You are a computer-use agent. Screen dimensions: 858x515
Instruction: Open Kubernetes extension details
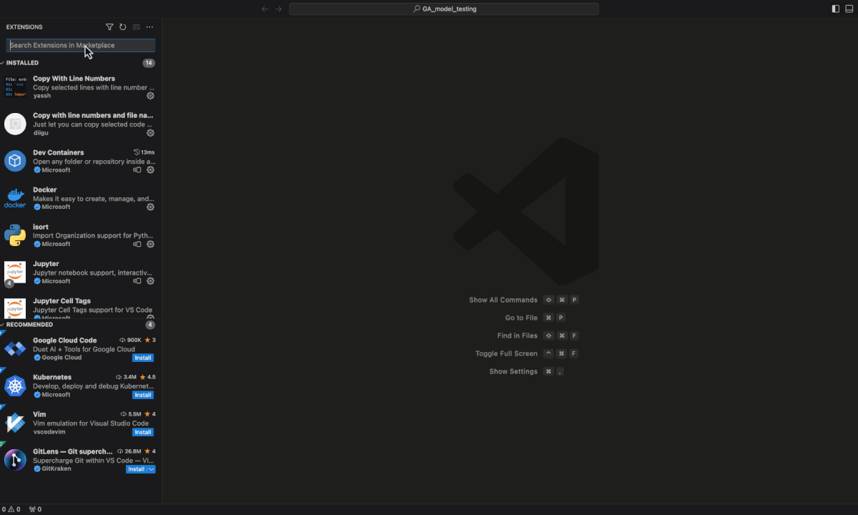tap(81, 386)
